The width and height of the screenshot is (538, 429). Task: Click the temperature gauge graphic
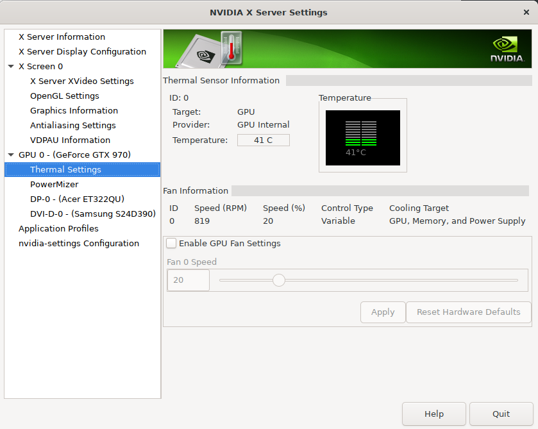363,138
